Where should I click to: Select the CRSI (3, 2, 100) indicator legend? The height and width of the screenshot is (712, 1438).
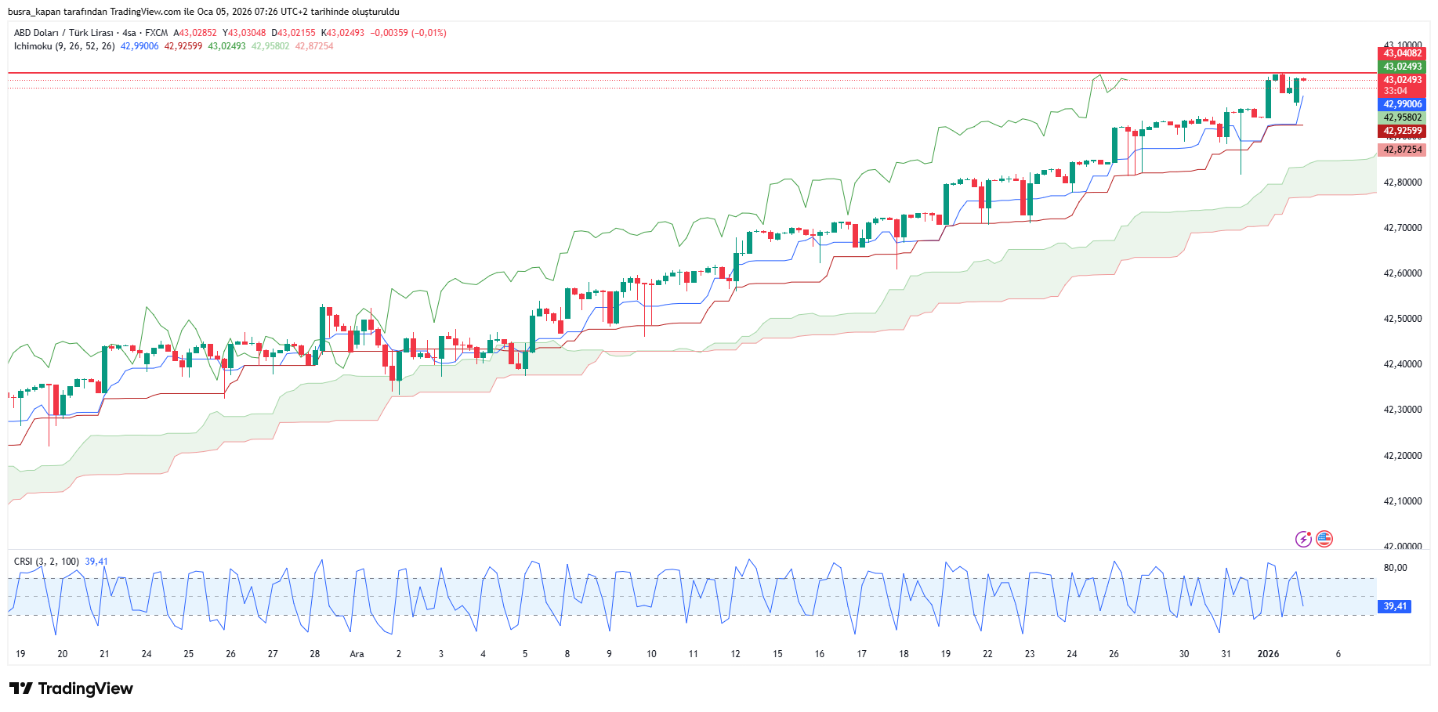click(x=46, y=562)
